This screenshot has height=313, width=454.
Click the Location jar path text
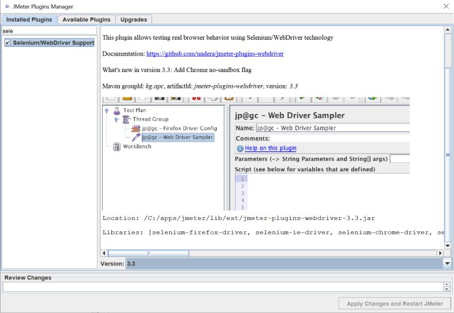(259, 218)
